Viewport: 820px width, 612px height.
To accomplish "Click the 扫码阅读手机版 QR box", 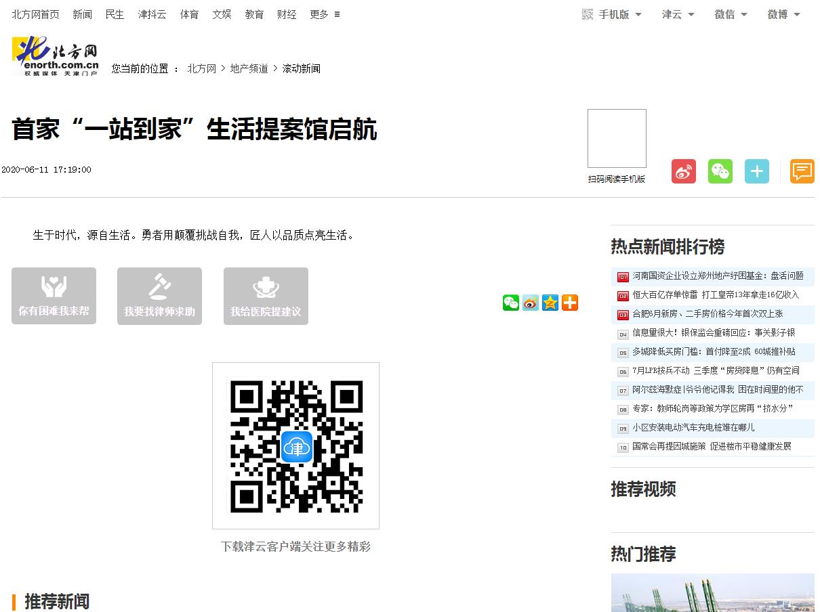I will pyautogui.click(x=617, y=138).
